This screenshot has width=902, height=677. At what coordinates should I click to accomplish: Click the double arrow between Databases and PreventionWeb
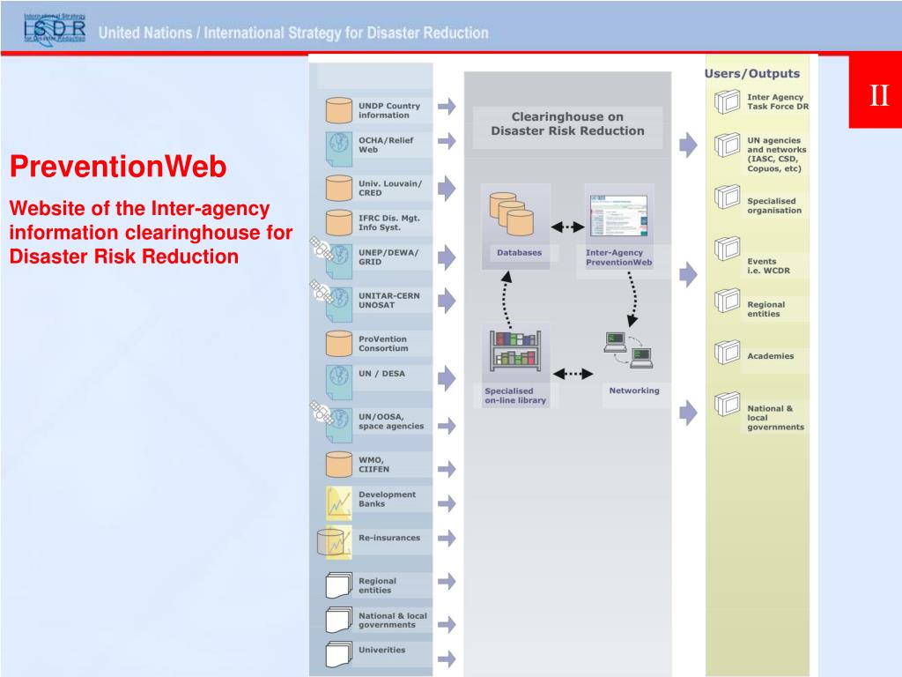coord(567,227)
